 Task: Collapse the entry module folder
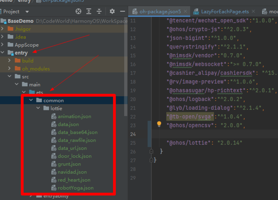[x=3, y=53]
